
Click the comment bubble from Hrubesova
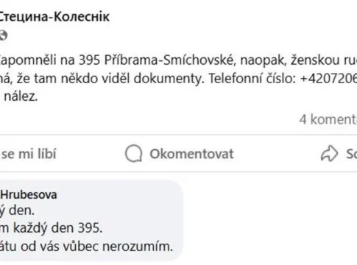click(x=91, y=221)
